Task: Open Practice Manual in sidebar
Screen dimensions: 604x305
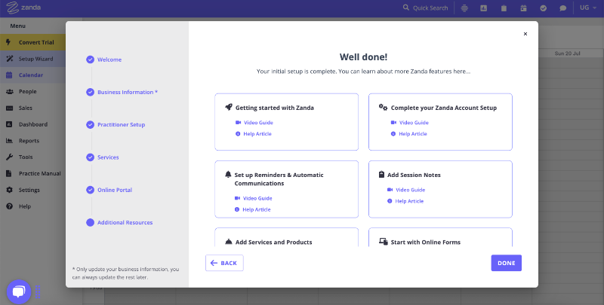Action: pyautogui.click(x=32, y=174)
